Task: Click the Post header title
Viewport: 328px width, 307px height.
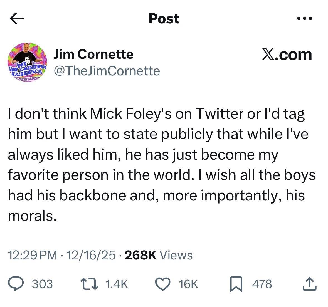Action: pos(164,19)
